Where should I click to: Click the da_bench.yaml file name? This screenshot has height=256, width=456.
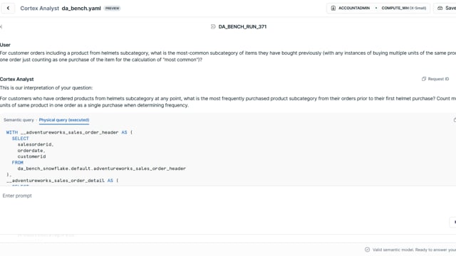(81, 9)
